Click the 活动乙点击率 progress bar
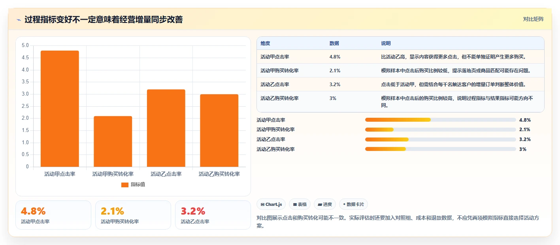This screenshot has height=245, width=560. [x=441, y=139]
